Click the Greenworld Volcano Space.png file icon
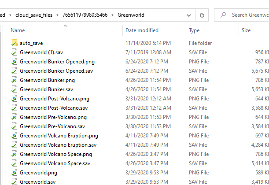The width and height of the screenshot is (269, 185). click(15, 154)
